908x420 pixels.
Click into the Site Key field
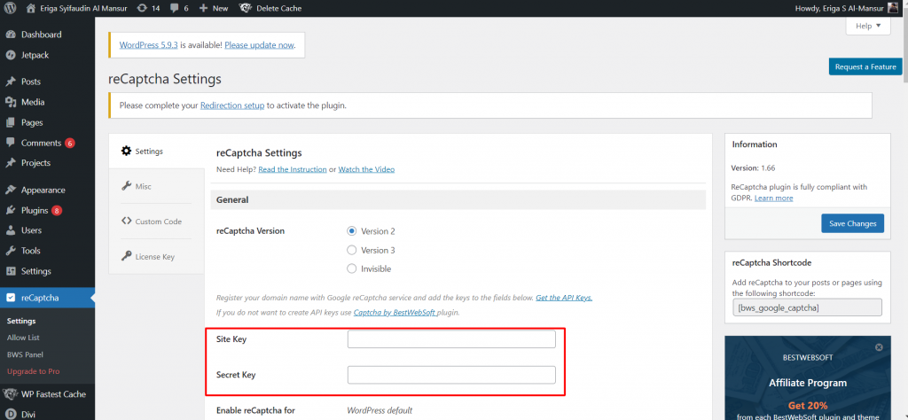click(x=451, y=339)
